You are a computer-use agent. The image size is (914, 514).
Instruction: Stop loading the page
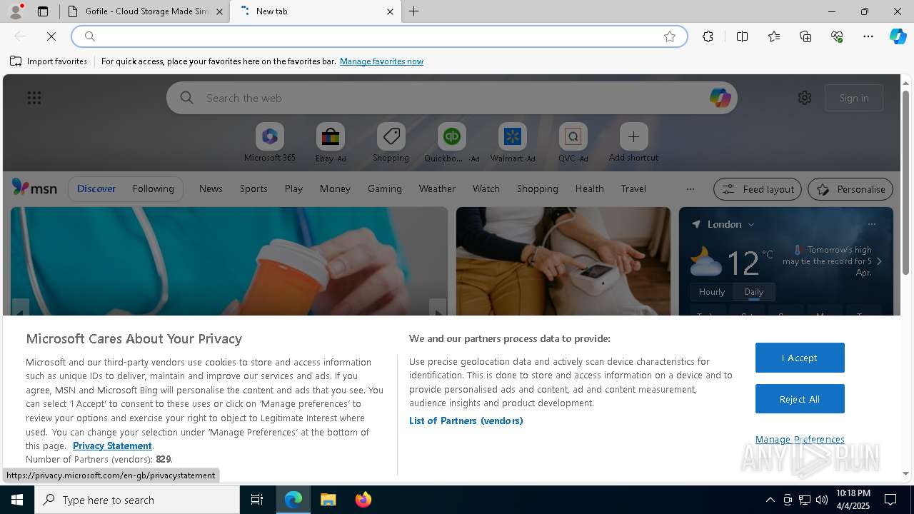(x=51, y=36)
